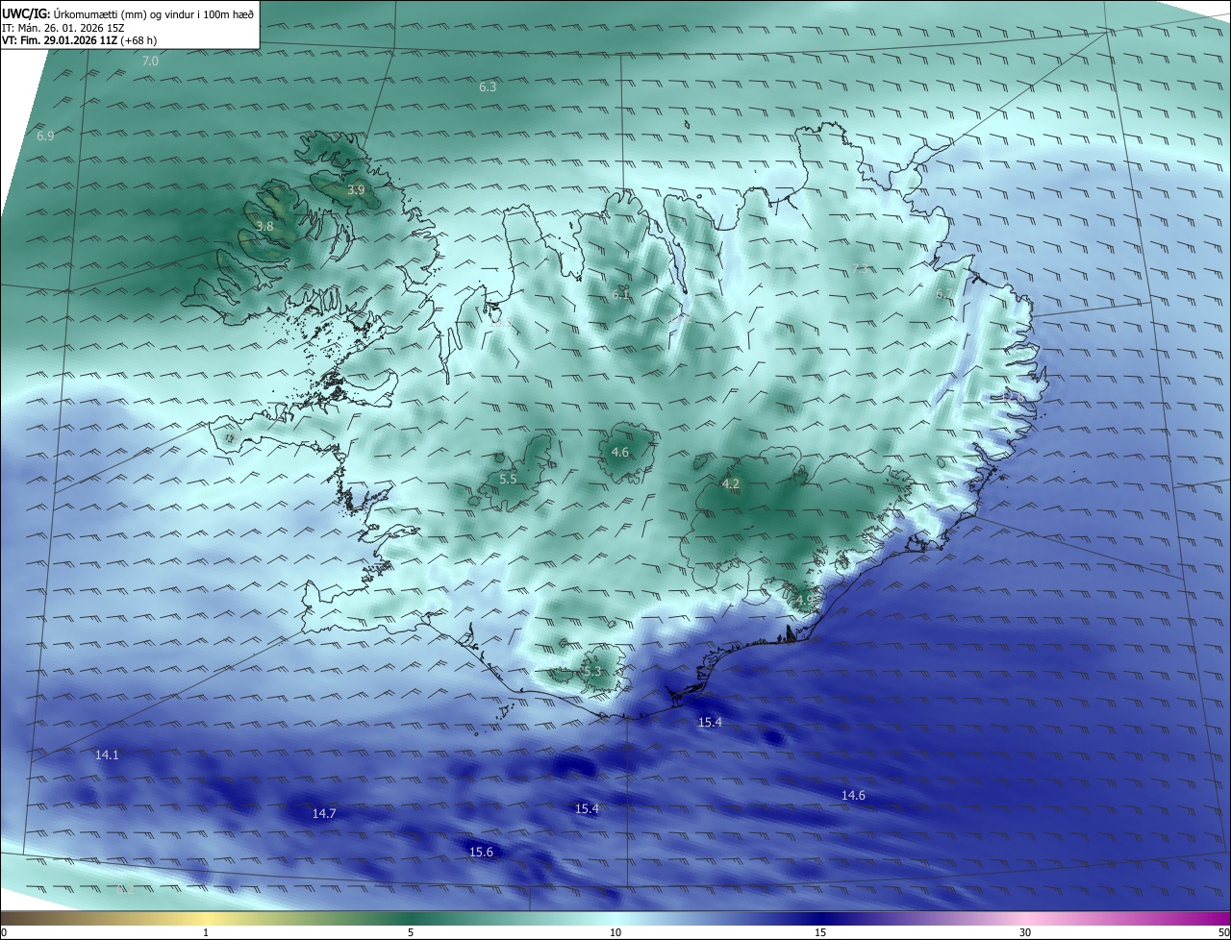Click the 5.5 value on the glacier
This screenshot has height=940, width=1231.
coord(508,479)
